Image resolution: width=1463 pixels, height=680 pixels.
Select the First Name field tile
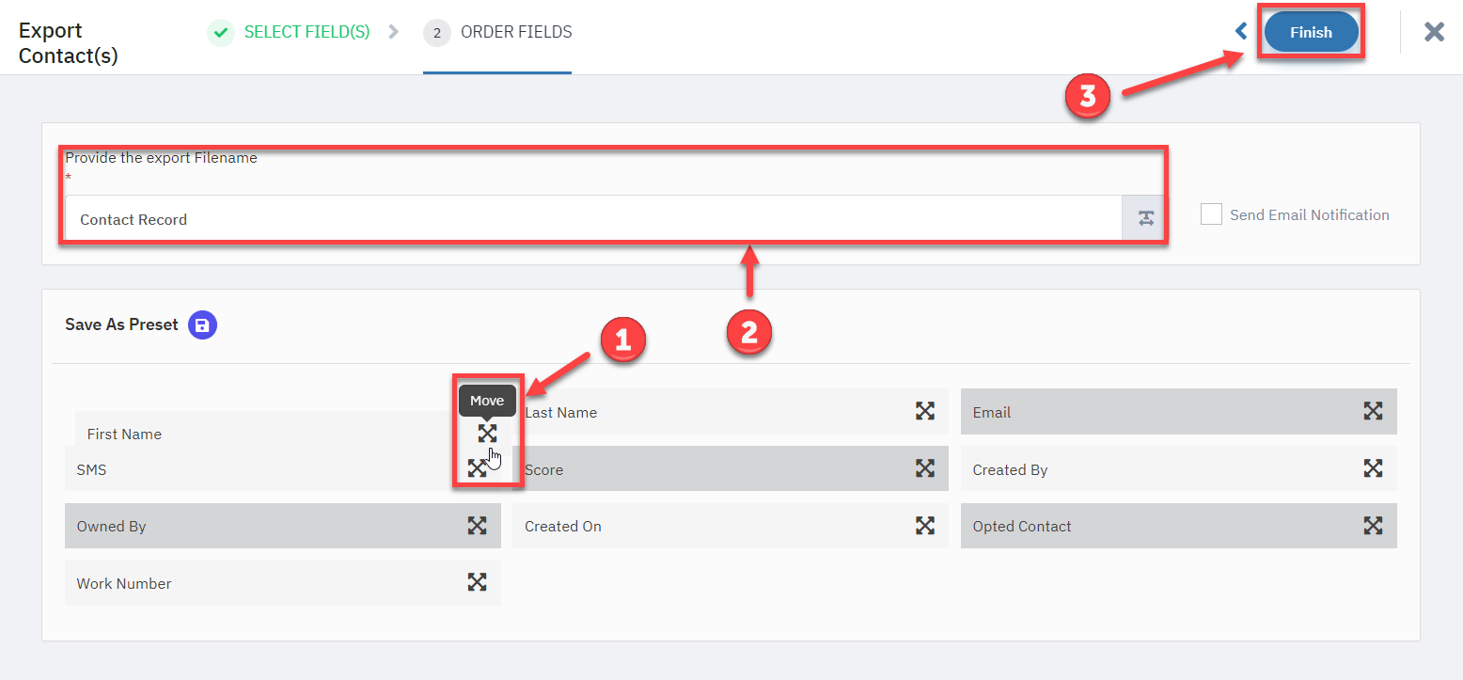293,434
